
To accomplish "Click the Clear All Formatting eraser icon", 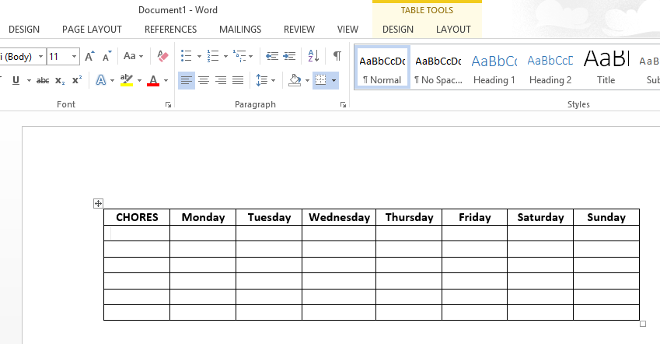I will [x=162, y=56].
